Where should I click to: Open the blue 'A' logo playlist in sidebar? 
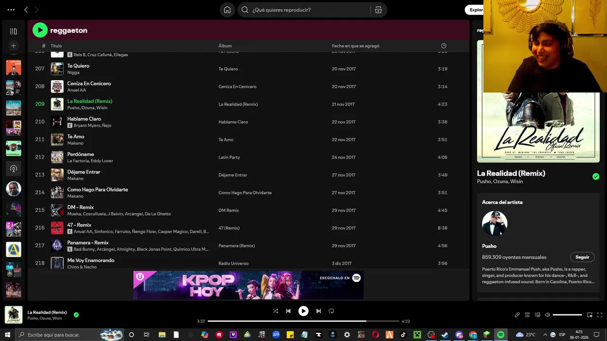(x=13, y=249)
